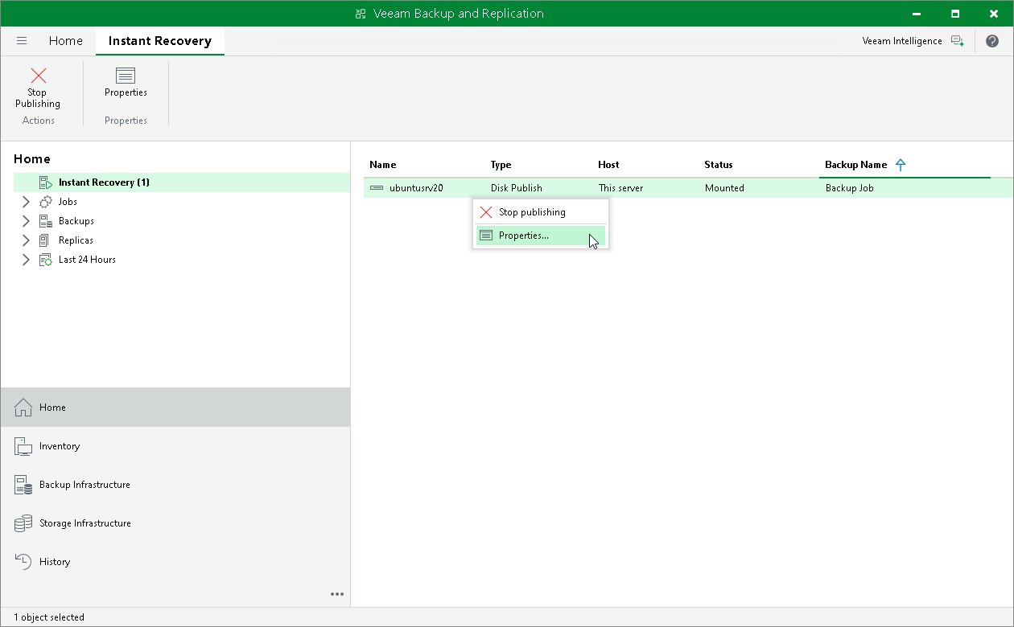
Task: Click the Mounted status cell
Action: click(724, 188)
